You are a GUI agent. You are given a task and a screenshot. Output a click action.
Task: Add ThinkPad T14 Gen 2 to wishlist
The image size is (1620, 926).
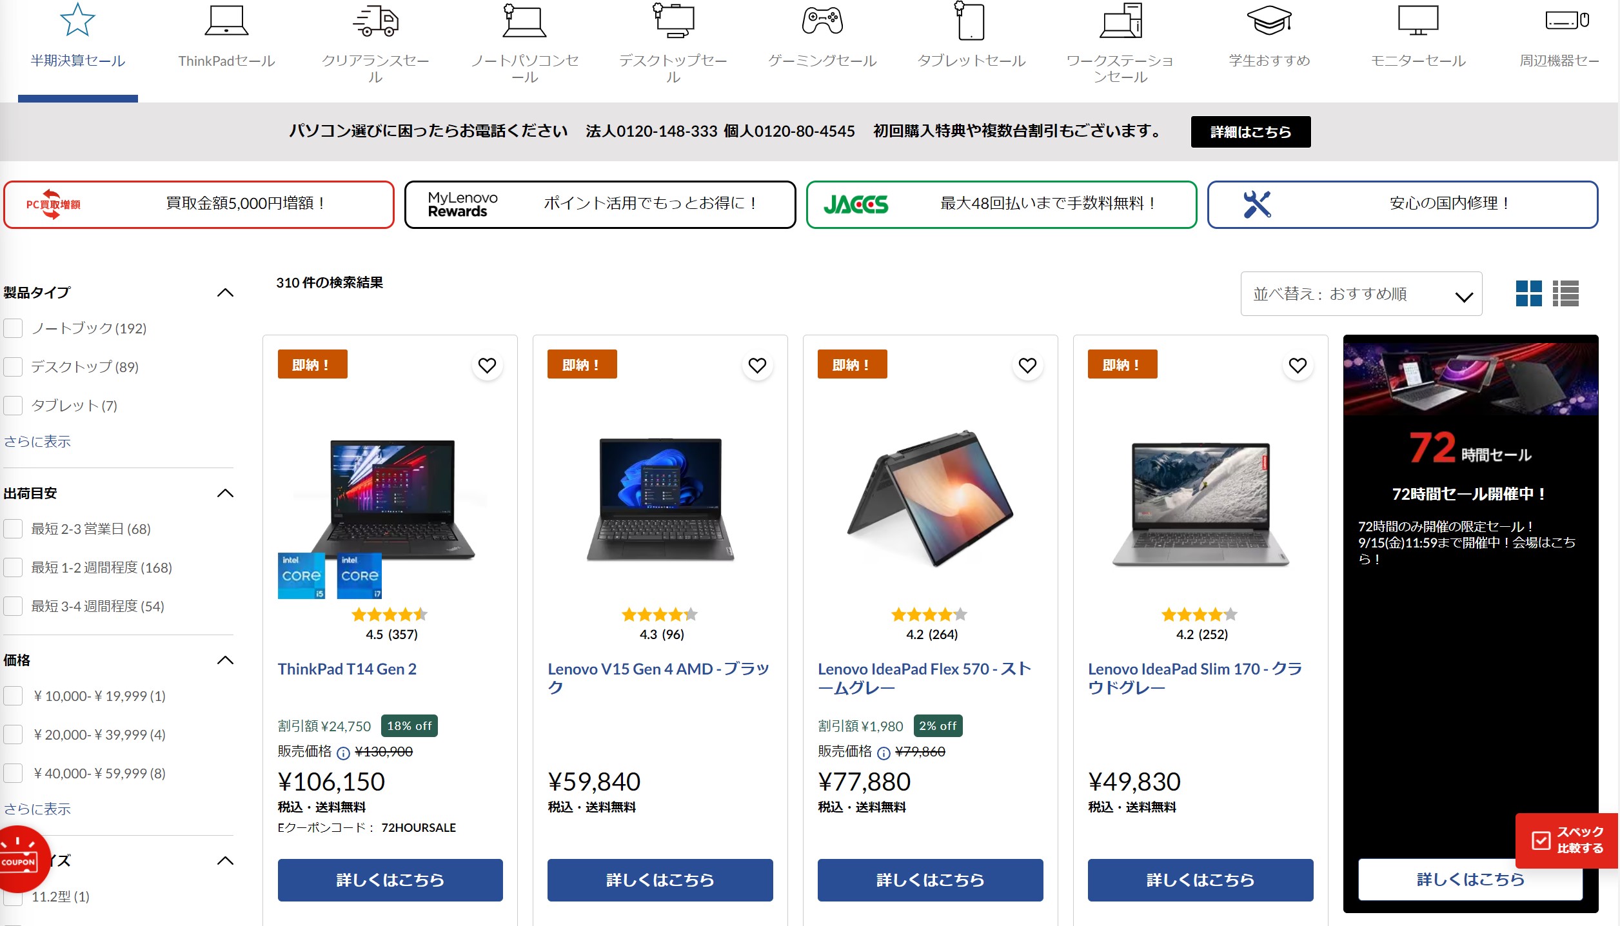click(x=487, y=366)
